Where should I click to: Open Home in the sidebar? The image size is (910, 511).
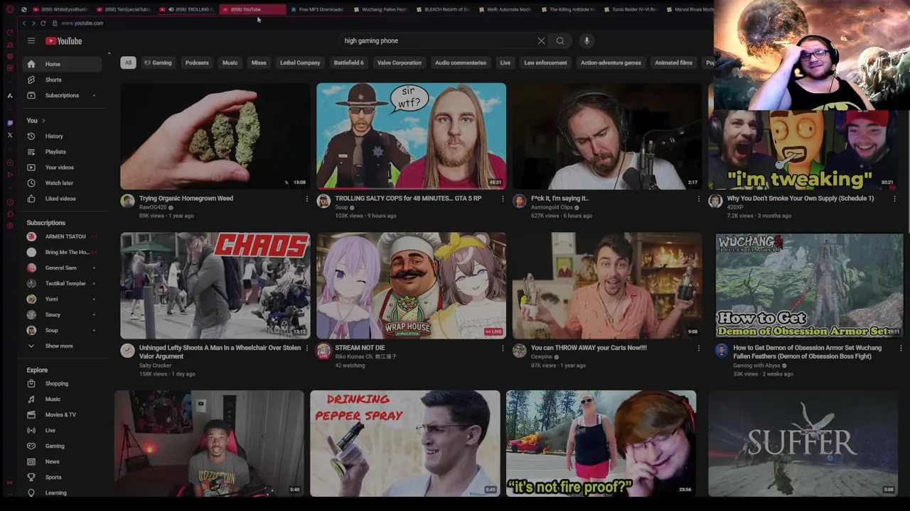point(63,64)
